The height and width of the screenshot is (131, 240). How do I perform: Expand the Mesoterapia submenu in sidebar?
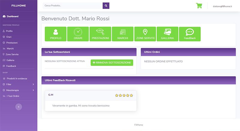18,90
